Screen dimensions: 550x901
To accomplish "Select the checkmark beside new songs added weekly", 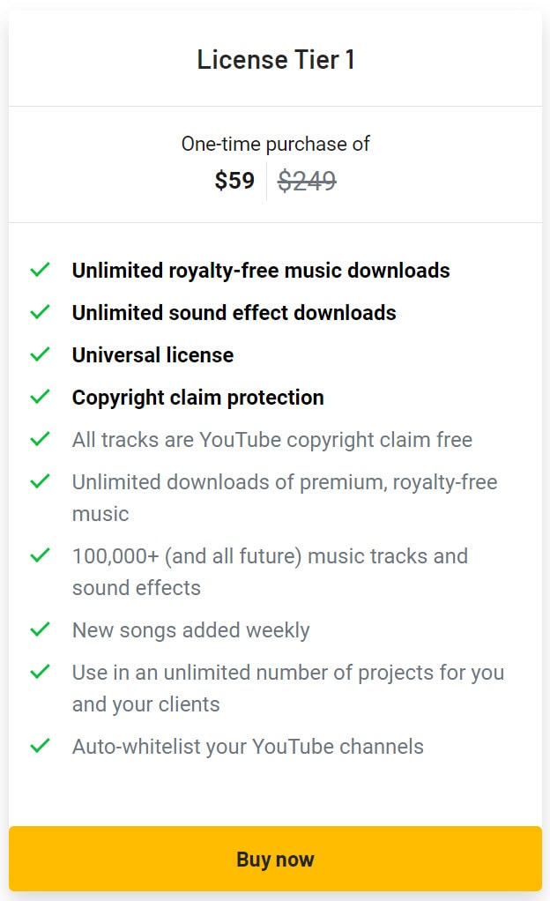I will coord(40,629).
